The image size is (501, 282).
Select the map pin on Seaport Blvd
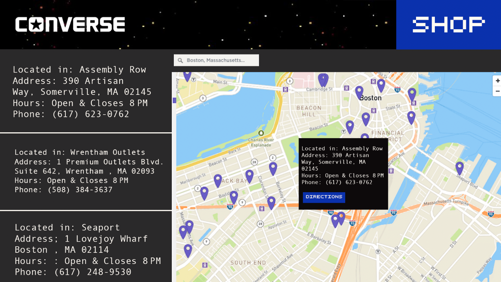[459, 168]
